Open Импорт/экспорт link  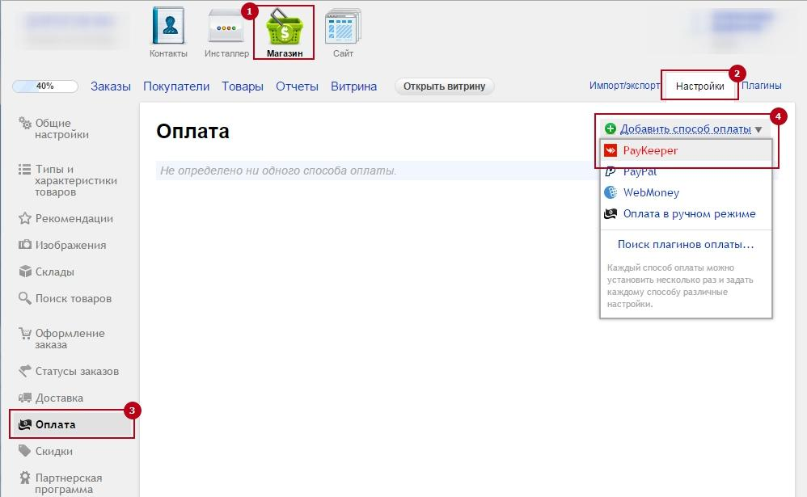coord(624,86)
